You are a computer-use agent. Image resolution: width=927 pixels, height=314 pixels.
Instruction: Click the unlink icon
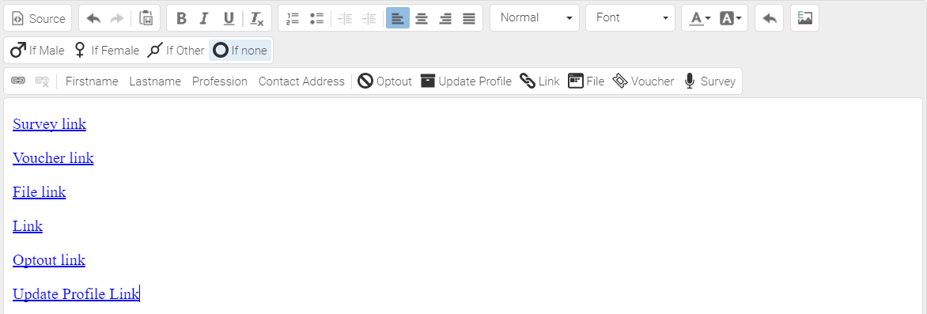42,81
